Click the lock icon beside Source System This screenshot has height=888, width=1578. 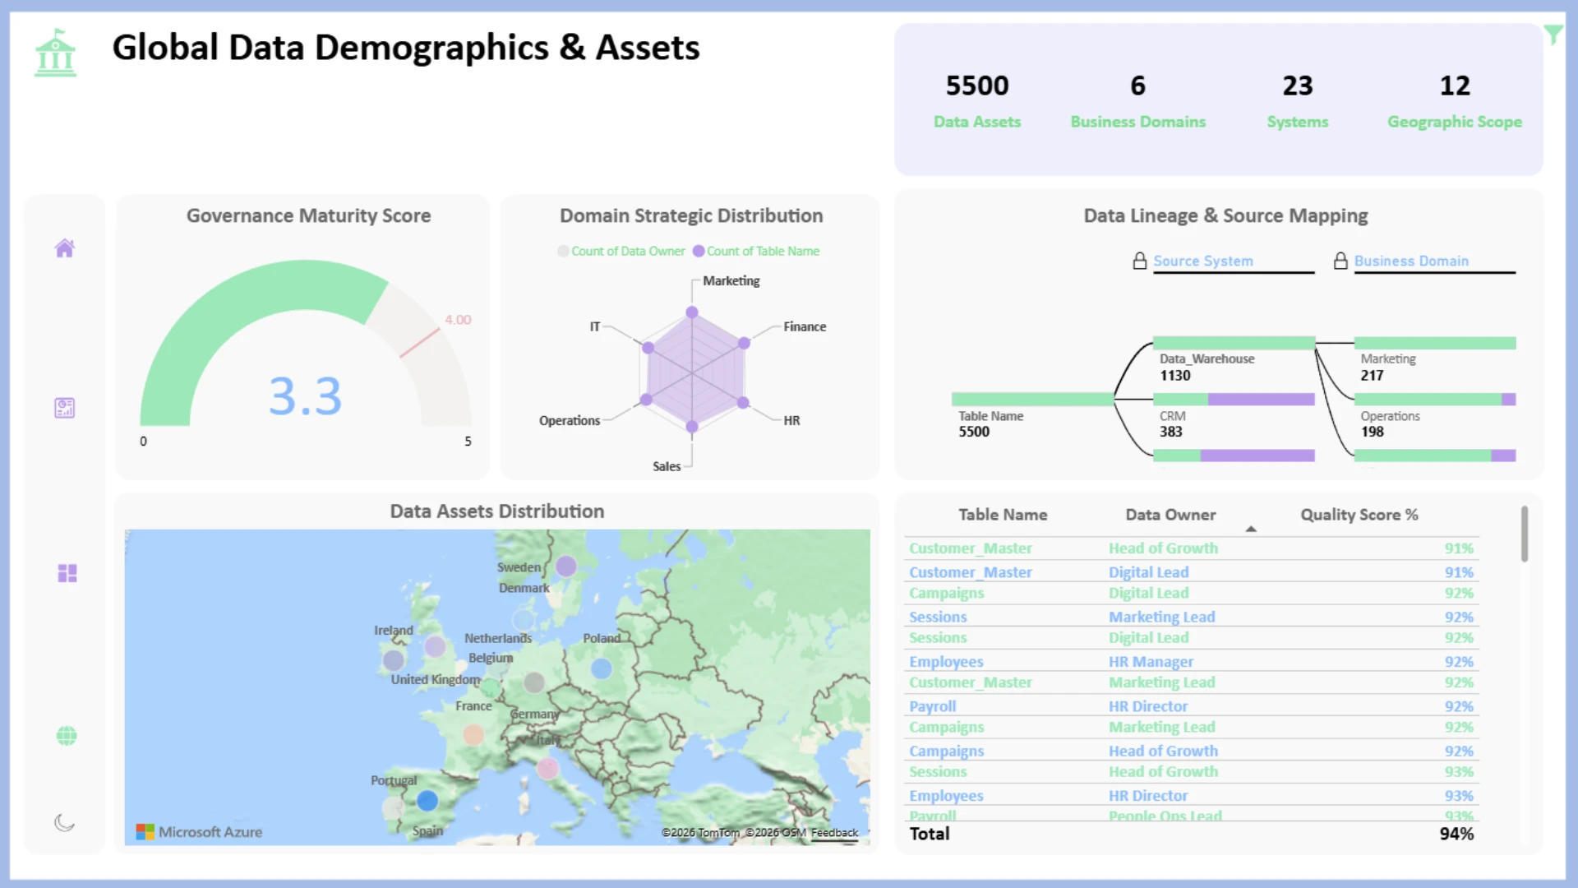coord(1139,261)
